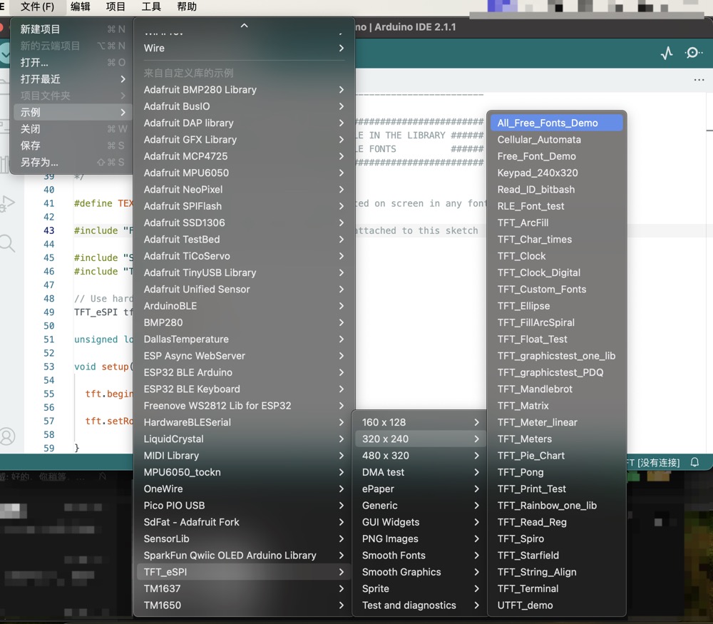Open TFT_Clock example

(557, 256)
